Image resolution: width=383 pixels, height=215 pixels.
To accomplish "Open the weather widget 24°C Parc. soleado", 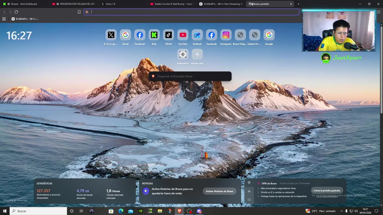I will coord(320,211).
